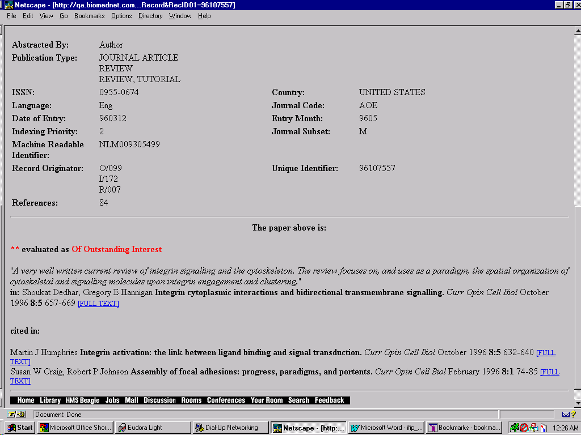Image resolution: width=581 pixels, height=435 pixels.
Task: Open the Bookmarks menu
Action: pos(89,16)
